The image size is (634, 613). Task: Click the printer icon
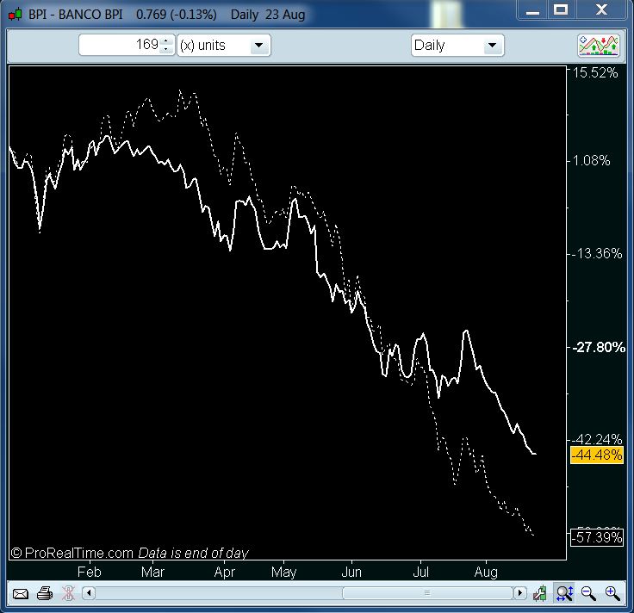(x=45, y=593)
